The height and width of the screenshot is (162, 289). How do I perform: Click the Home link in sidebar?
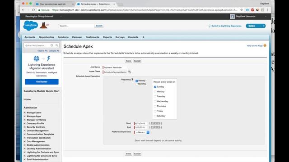[x=27, y=99]
